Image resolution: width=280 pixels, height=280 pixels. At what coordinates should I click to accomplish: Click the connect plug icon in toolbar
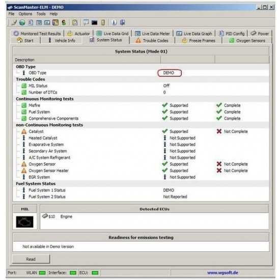pos(14,22)
